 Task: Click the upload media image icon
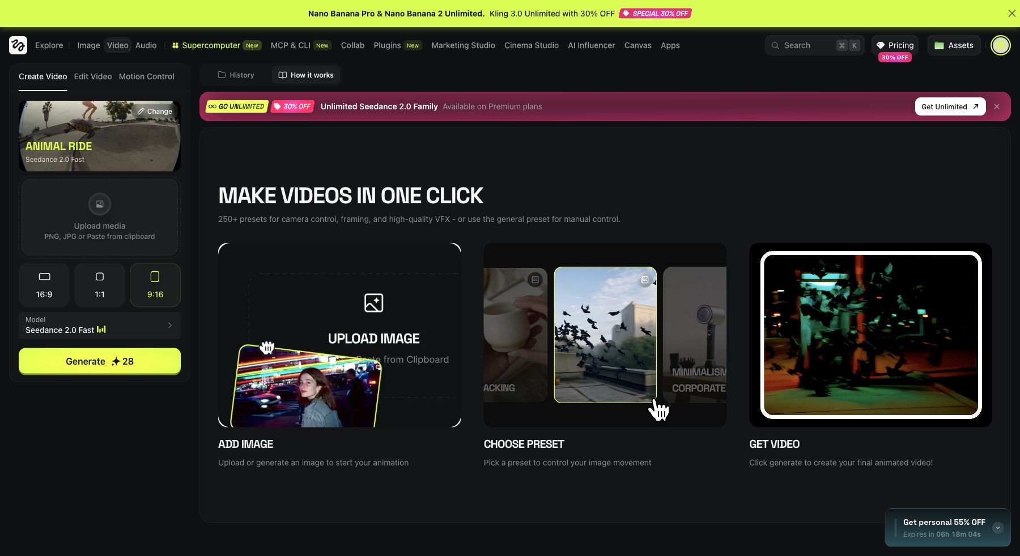tap(100, 204)
